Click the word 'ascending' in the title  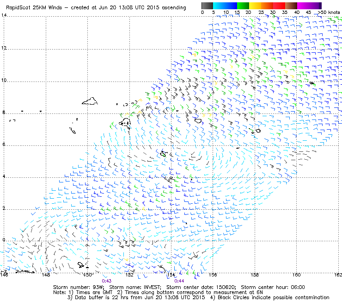point(174,8)
